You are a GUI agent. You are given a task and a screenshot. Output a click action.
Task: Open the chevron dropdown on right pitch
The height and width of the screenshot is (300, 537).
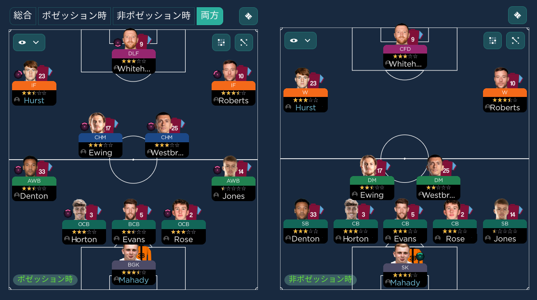pos(308,41)
